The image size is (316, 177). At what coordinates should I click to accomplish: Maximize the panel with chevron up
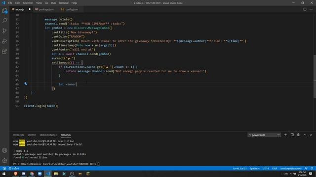tap(305, 135)
